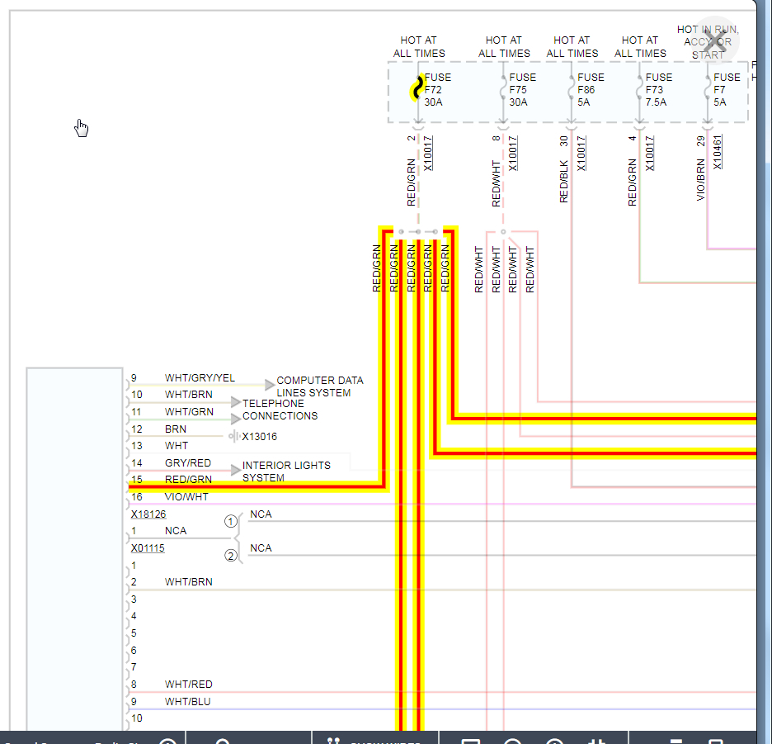Screen dimensions: 772x744
Task: Select the GRY/RED wire label at pin 14
Action: [x=187, y=463]
